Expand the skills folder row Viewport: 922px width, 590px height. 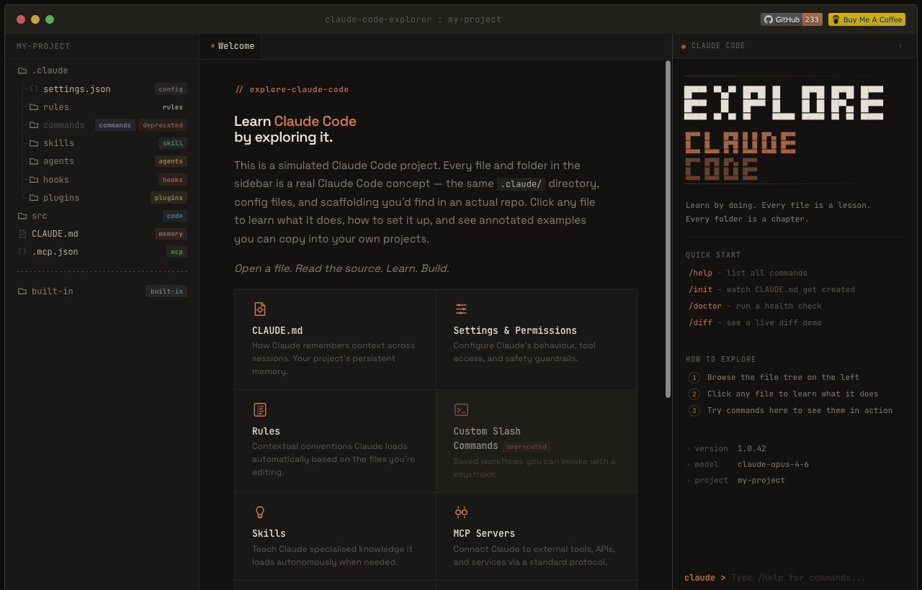102,143
